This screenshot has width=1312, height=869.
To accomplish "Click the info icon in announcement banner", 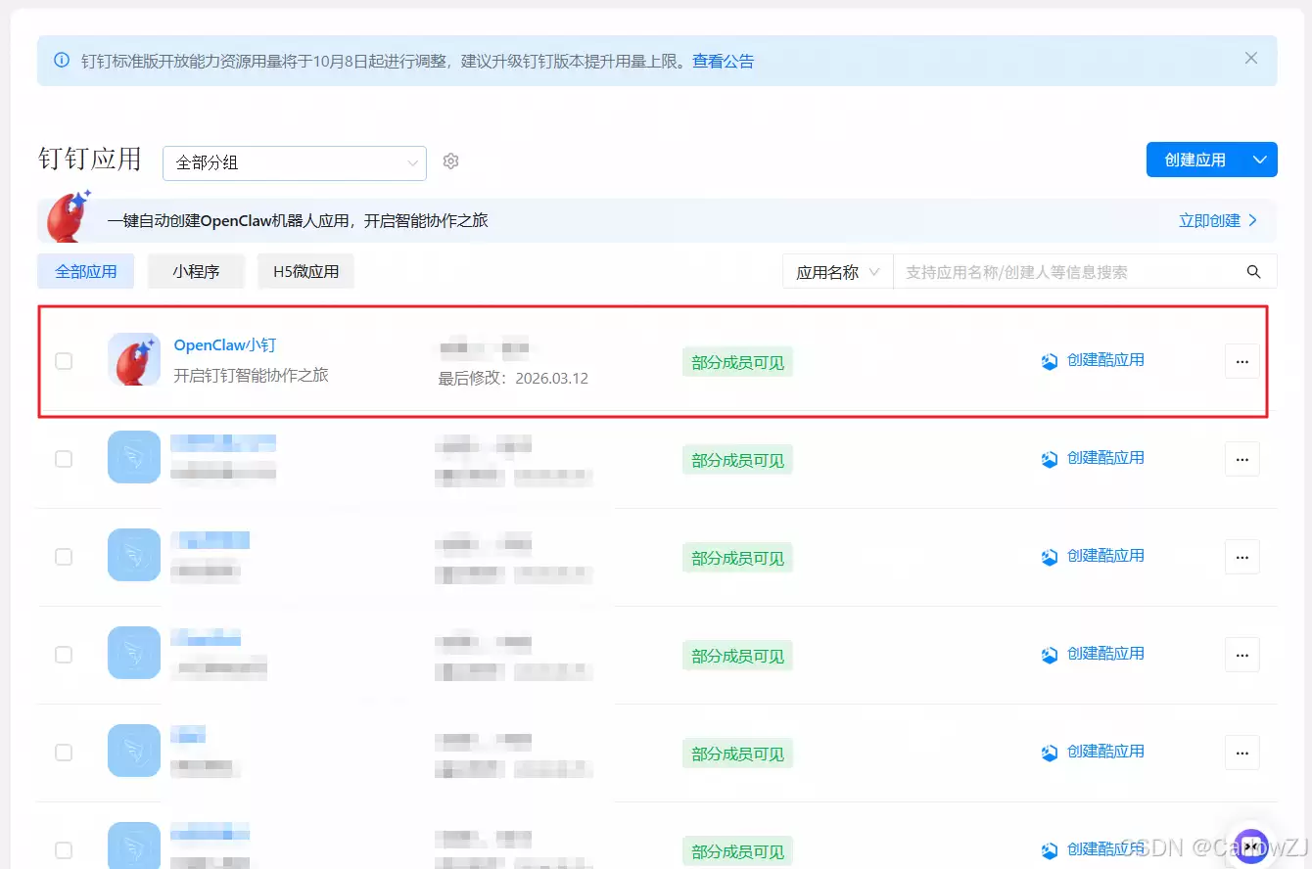I will (62, 61).
